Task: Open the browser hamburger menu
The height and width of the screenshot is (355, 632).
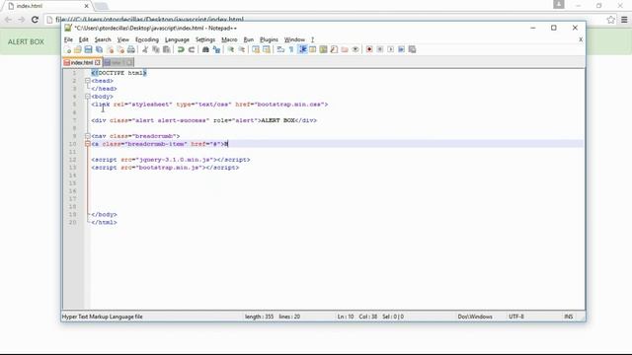Action: click(624, 20)
